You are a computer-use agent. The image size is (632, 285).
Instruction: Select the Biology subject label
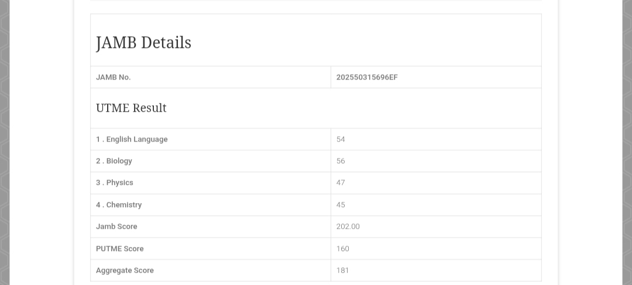114,161
